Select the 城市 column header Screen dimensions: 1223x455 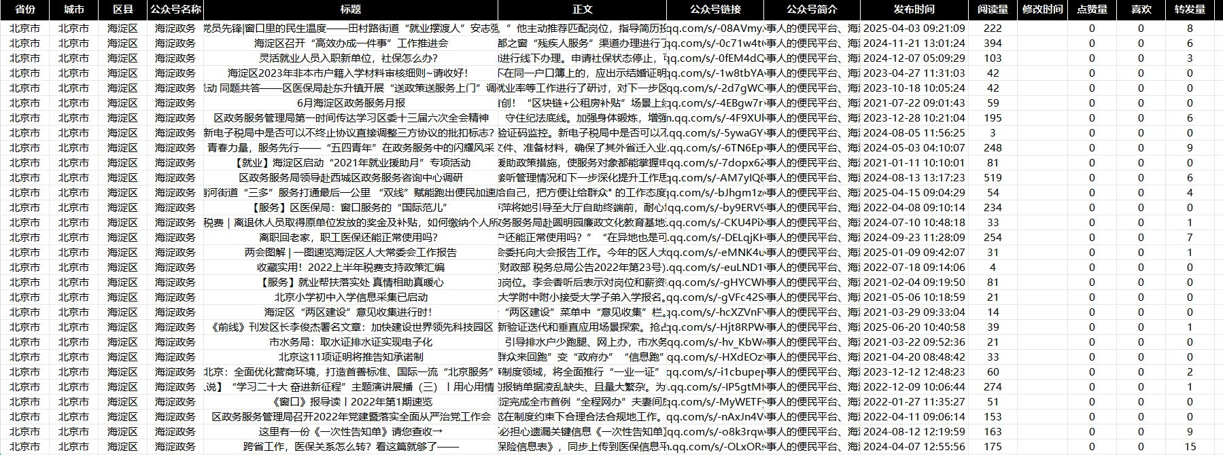(73, 10)
